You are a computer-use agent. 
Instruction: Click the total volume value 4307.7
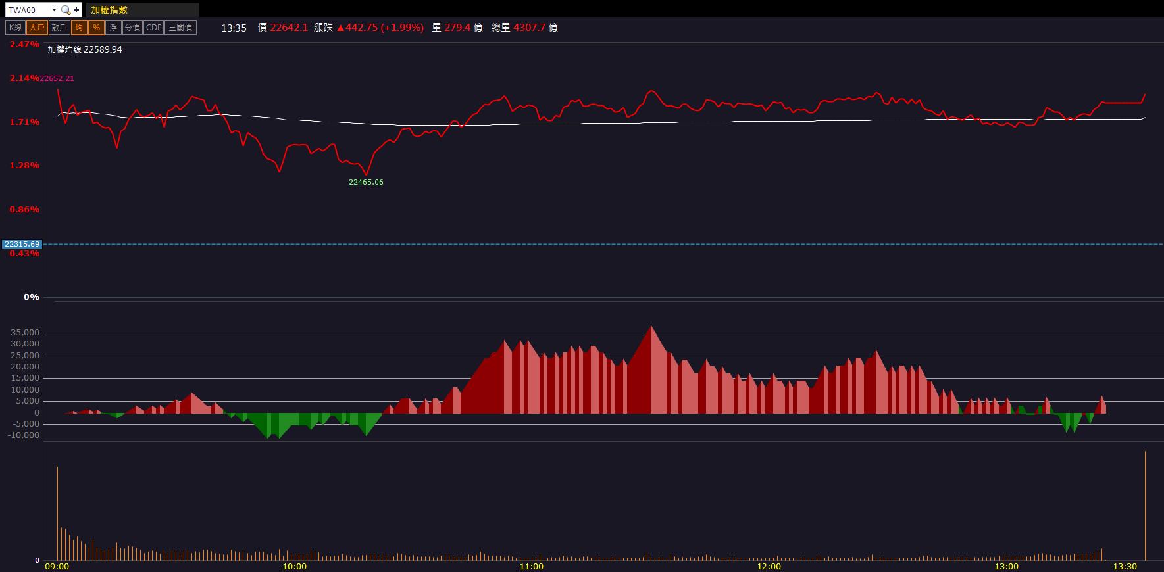click(x=530, y=28)
